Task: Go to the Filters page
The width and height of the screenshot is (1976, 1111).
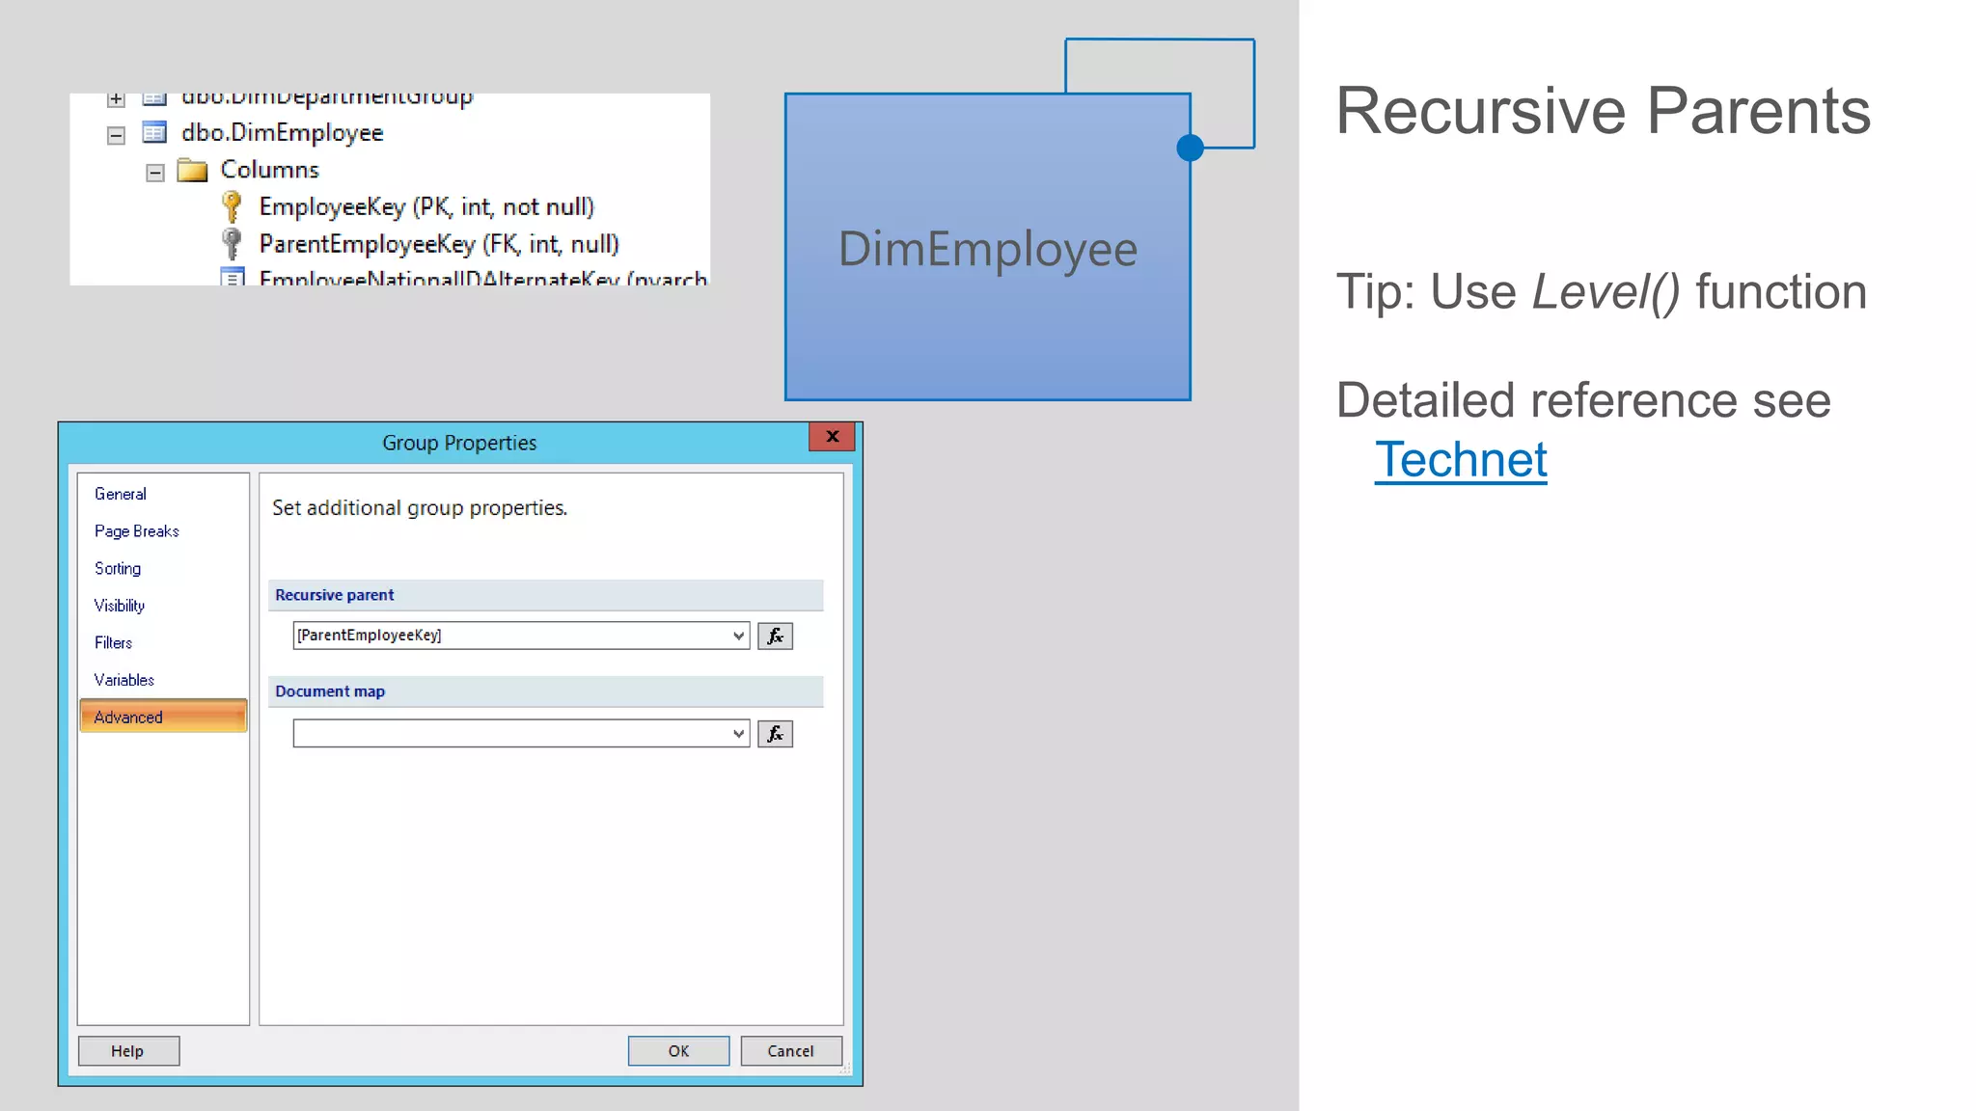Action: point(114,643)
